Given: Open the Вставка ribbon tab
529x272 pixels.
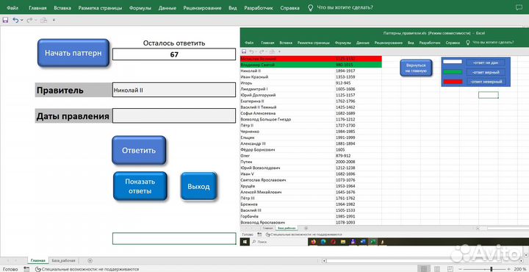Looking at the screenshot, I should (62, 8).
